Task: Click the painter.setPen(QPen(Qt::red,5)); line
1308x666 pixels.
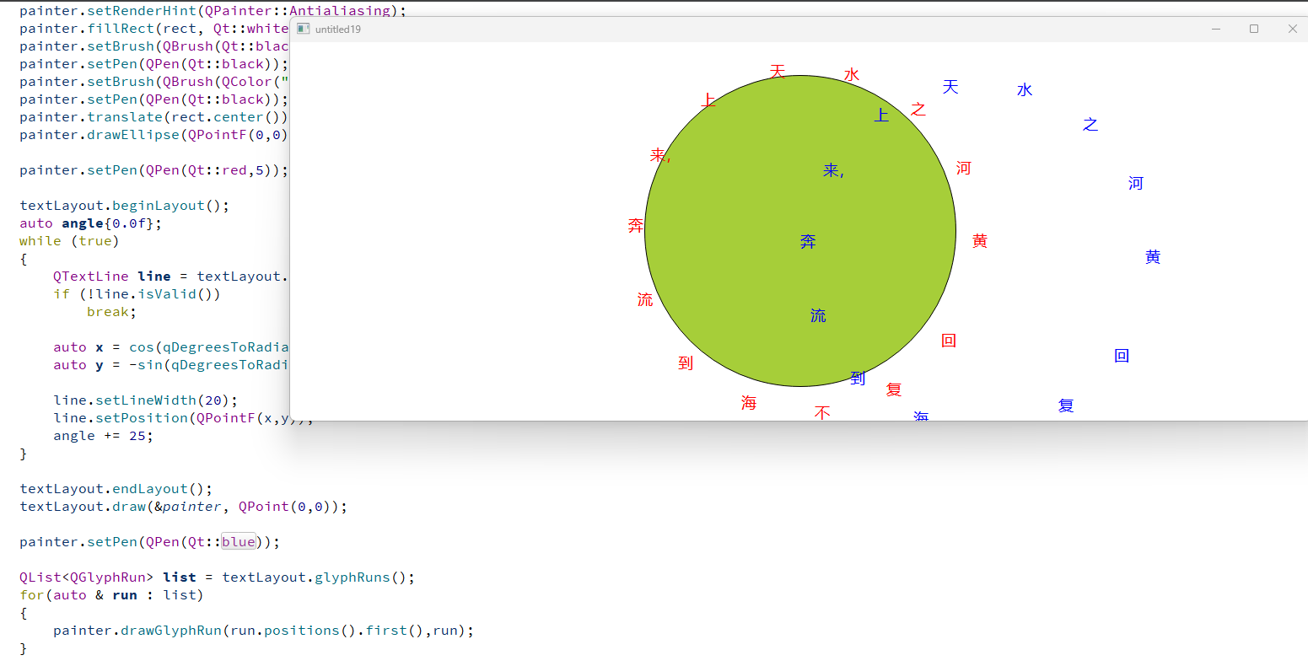Action: click(x=154, y=170)
